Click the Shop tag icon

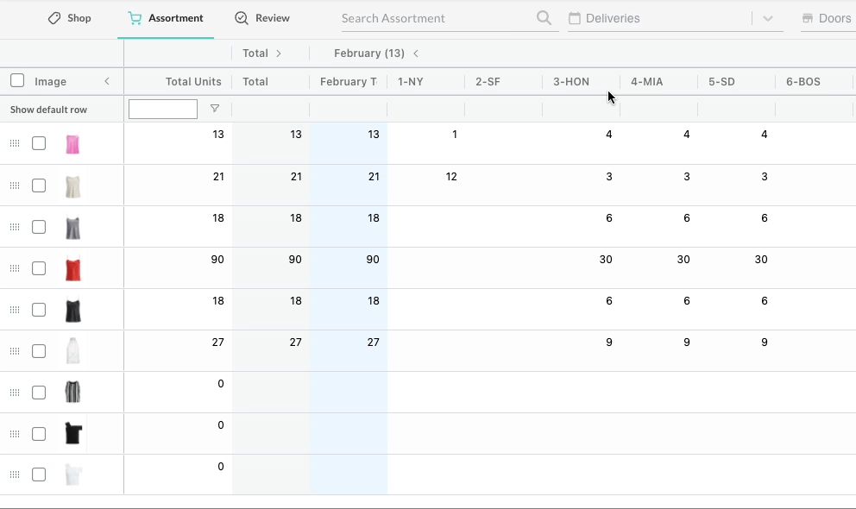point(54,18)
